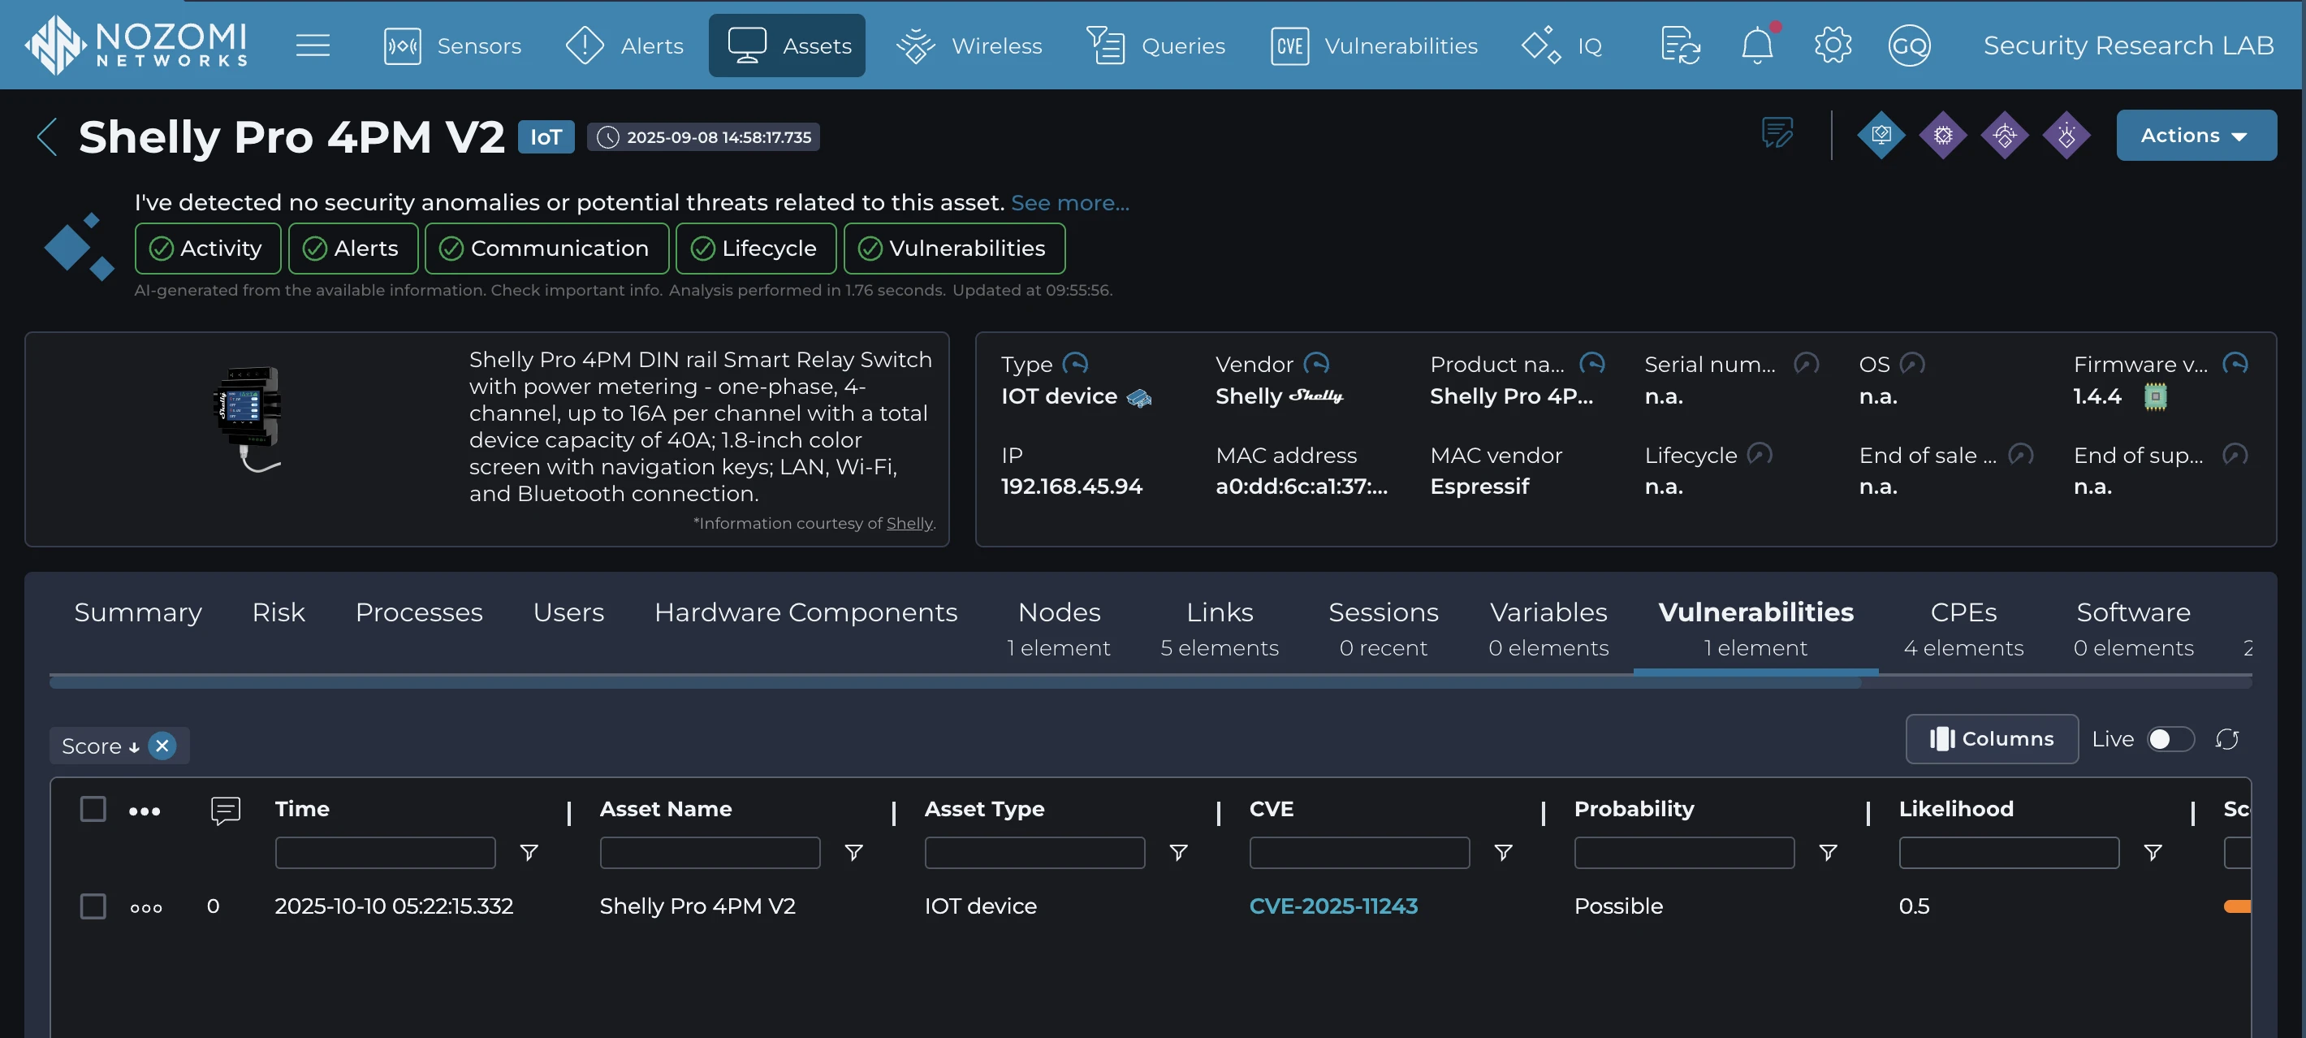The height and width of the screenshot is (1038, 2306).
Task: Check the CVE-2025-11243 row checkbox
Action: click(x=93, y=906)
